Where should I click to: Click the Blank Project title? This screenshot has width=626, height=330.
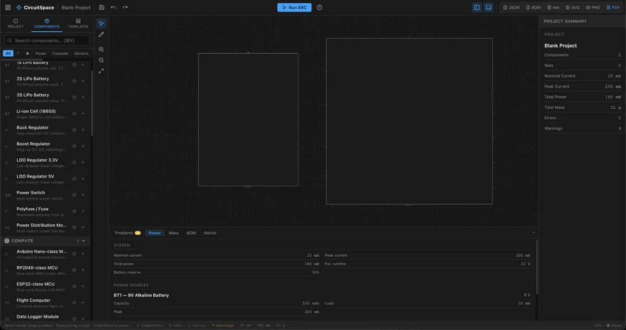76,8
